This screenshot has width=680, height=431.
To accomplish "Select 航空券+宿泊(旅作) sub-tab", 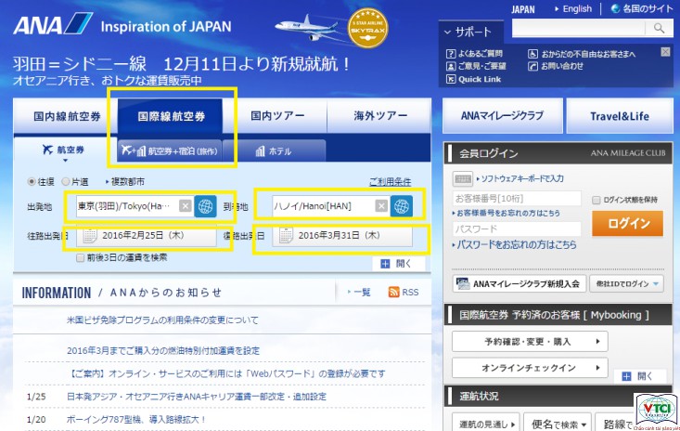I will click(x=170, y=151).
